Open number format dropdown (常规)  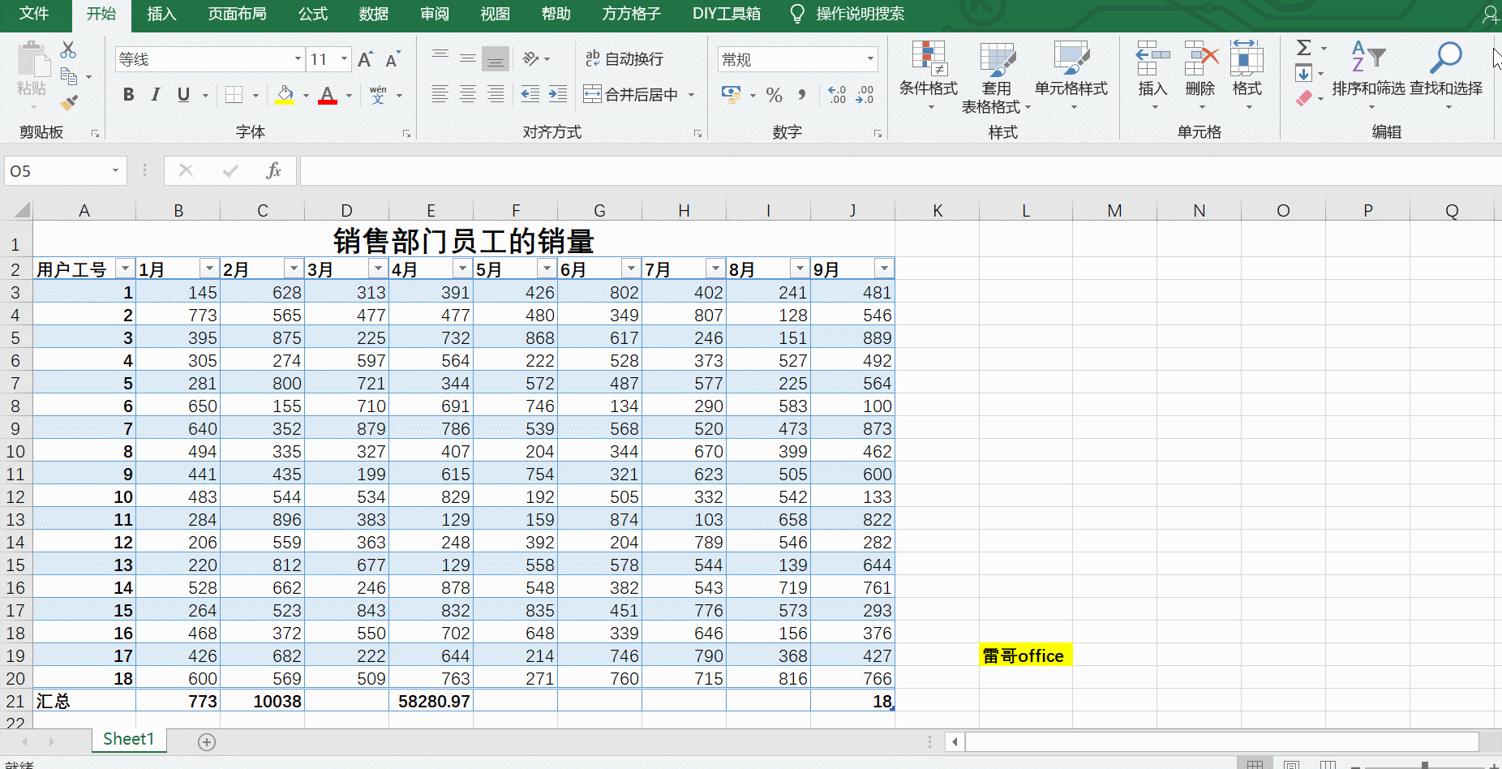click(x=870, y=59)
